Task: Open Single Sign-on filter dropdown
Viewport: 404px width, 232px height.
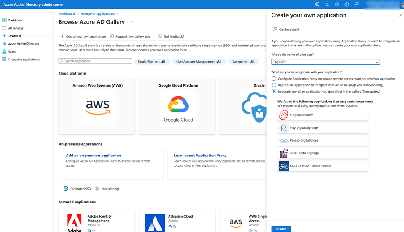Action: [151, 62]
